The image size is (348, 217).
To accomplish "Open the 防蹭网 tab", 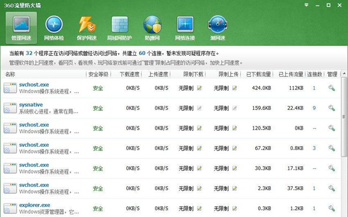I will tap(152, 28).
